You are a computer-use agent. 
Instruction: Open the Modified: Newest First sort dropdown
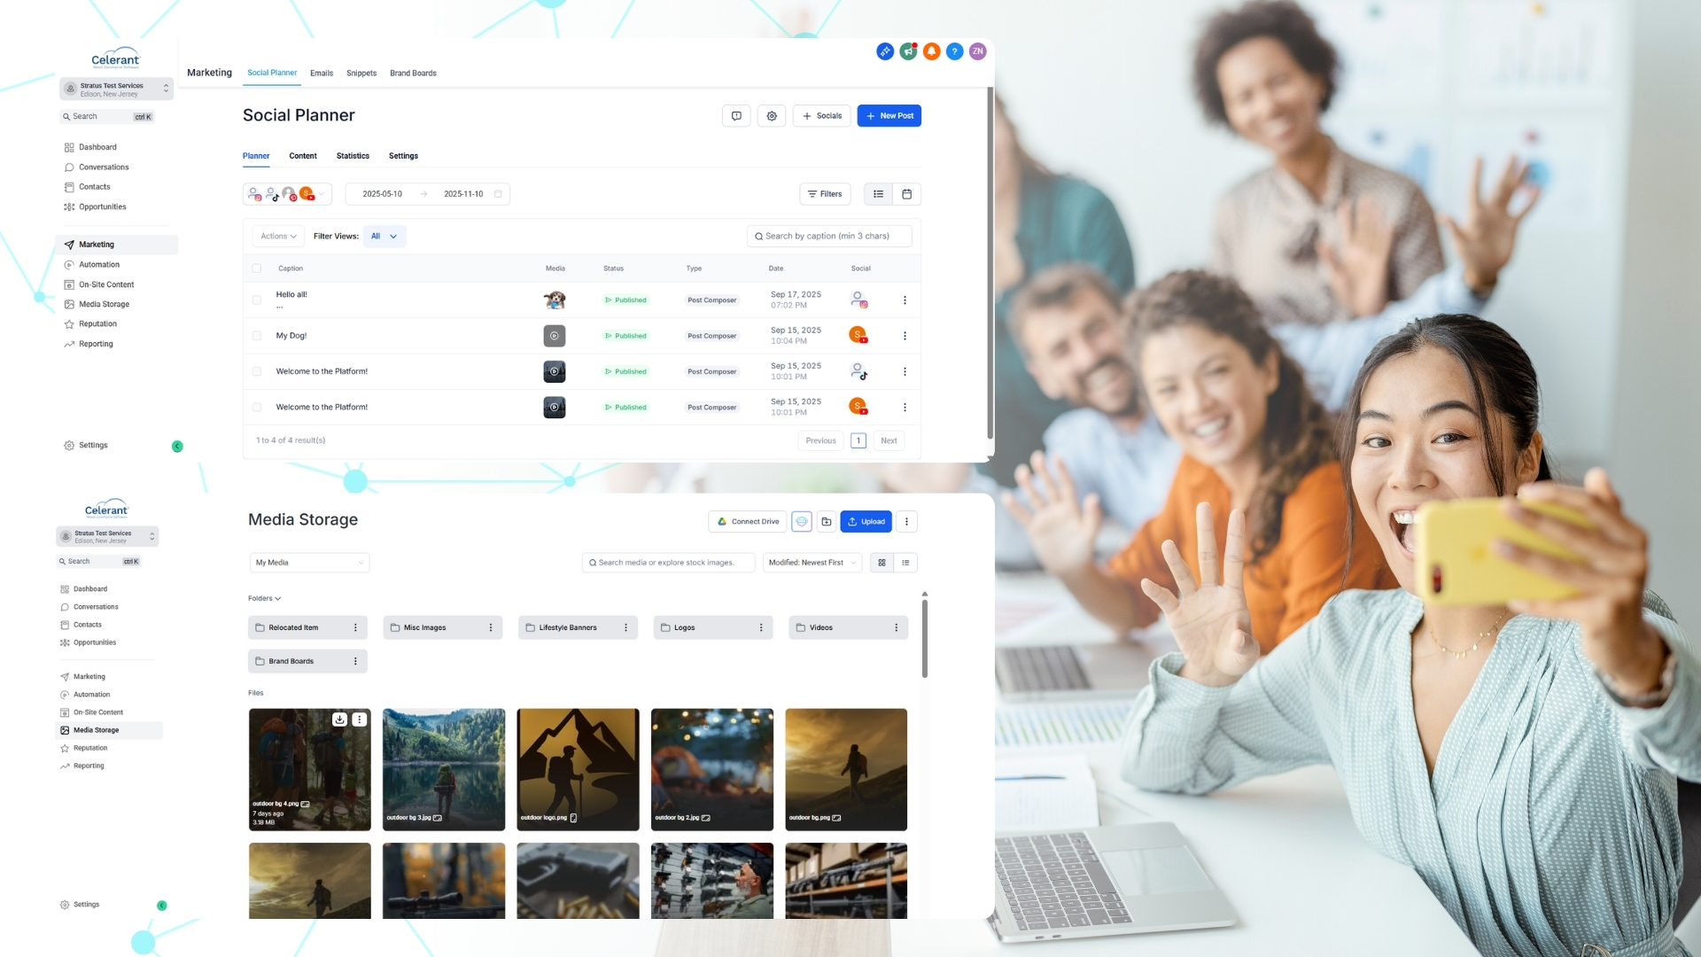click(812, 563)
